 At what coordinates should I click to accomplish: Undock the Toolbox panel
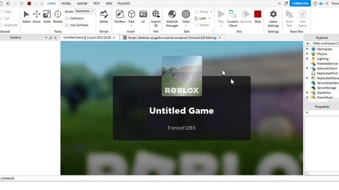51,37
